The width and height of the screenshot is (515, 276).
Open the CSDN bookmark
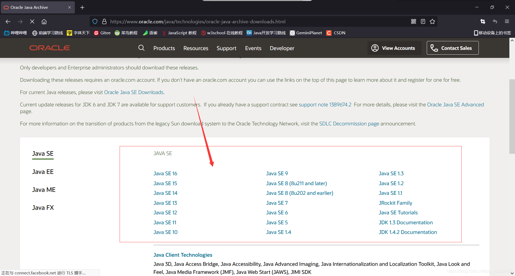[x=336, y=33]
